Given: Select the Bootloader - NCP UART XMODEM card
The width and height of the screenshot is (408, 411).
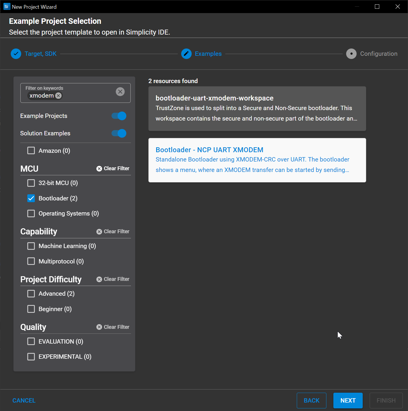Looking at the screenshot, I should coord(257,160).
